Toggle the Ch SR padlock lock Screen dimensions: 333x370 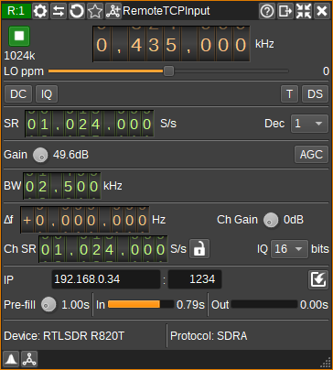coord(199,249)
